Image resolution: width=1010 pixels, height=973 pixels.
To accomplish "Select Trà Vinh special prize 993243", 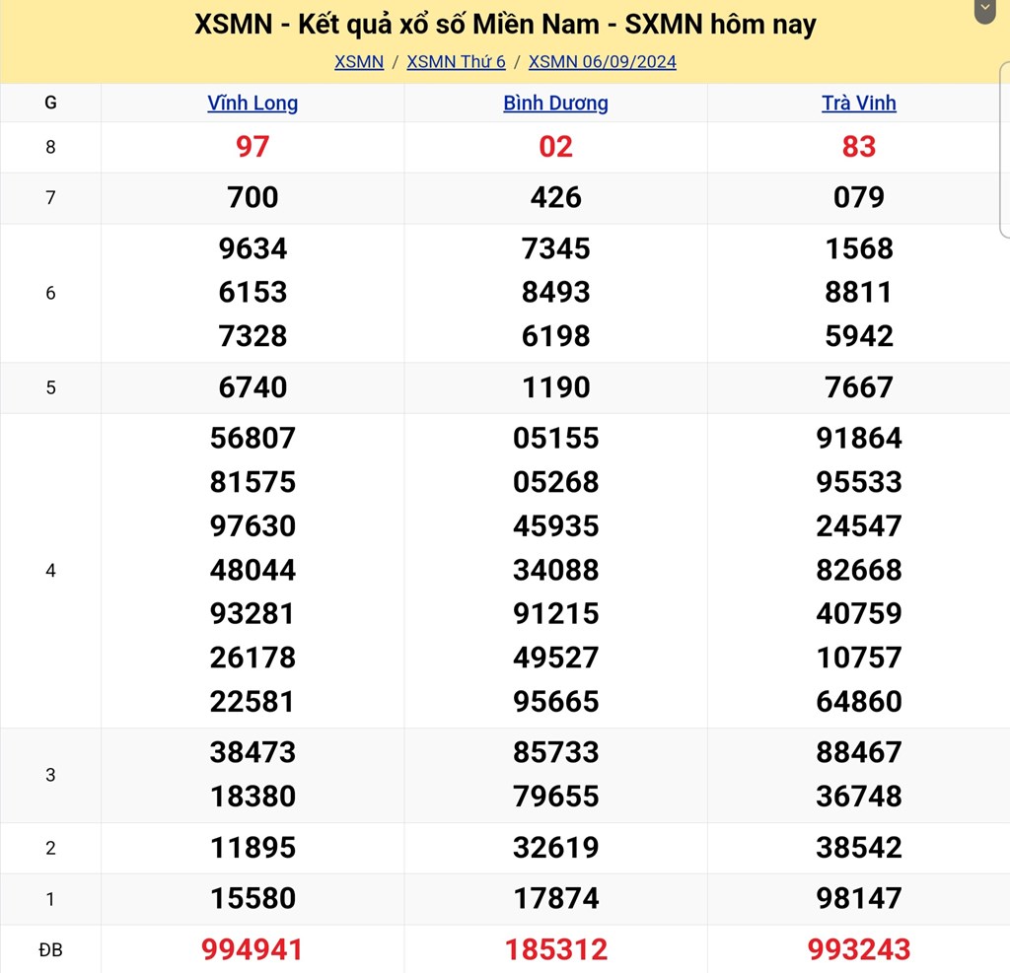I will (858, 949).
